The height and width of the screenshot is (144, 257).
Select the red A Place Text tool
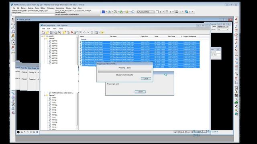pos(236,19)
